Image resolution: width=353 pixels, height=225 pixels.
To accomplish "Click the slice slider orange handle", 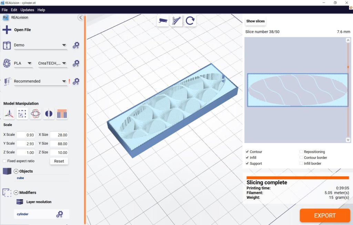I will point(348,67).
